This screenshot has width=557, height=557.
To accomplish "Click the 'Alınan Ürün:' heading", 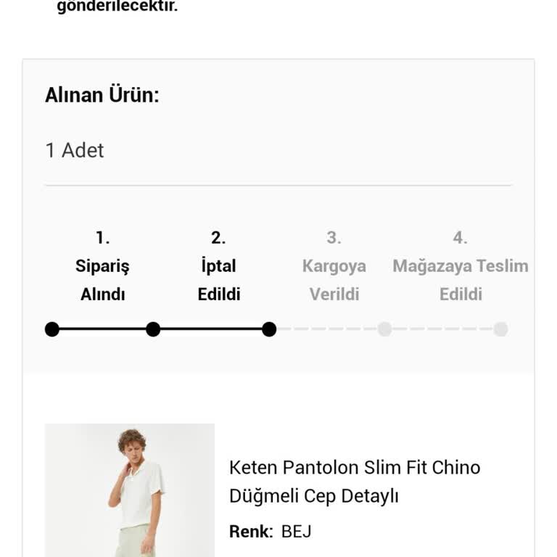I will (x=102, y=95).
